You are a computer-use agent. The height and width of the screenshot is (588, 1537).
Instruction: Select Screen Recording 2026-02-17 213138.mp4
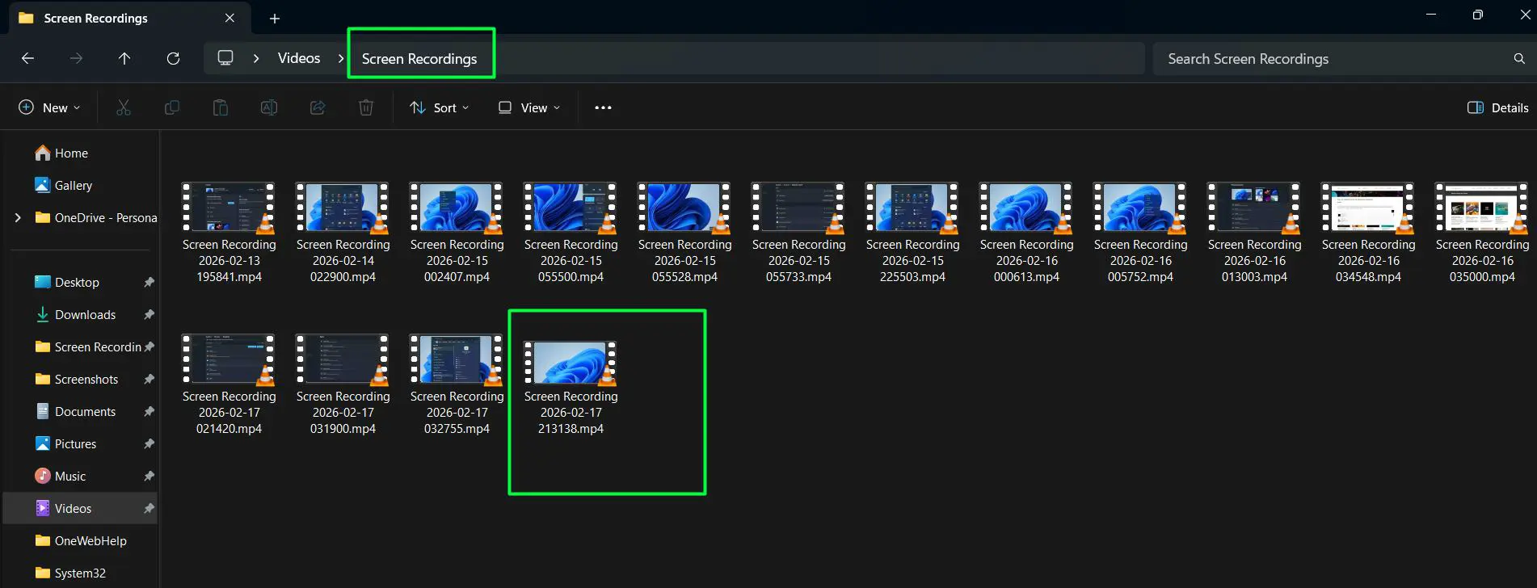coord(571,388)
